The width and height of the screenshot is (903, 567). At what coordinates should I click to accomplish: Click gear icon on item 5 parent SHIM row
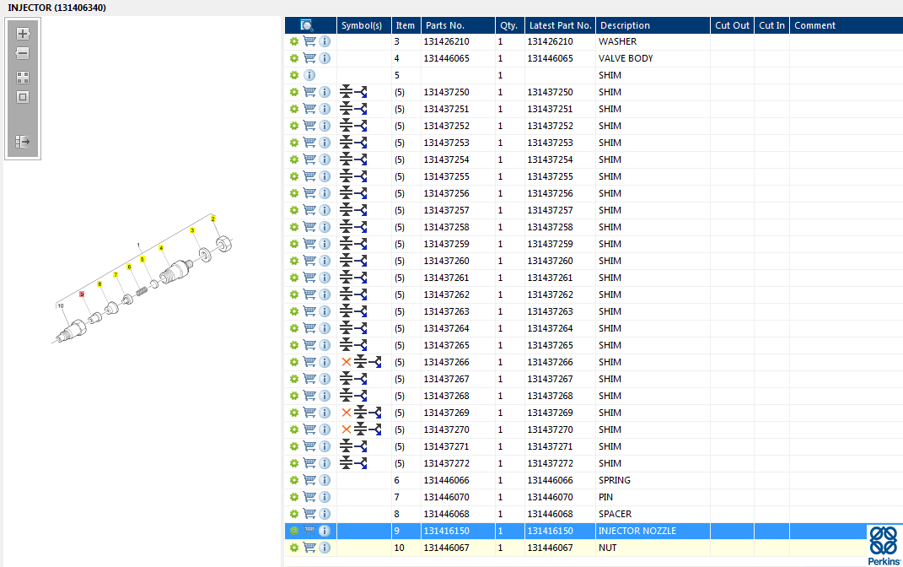point(293,75)
